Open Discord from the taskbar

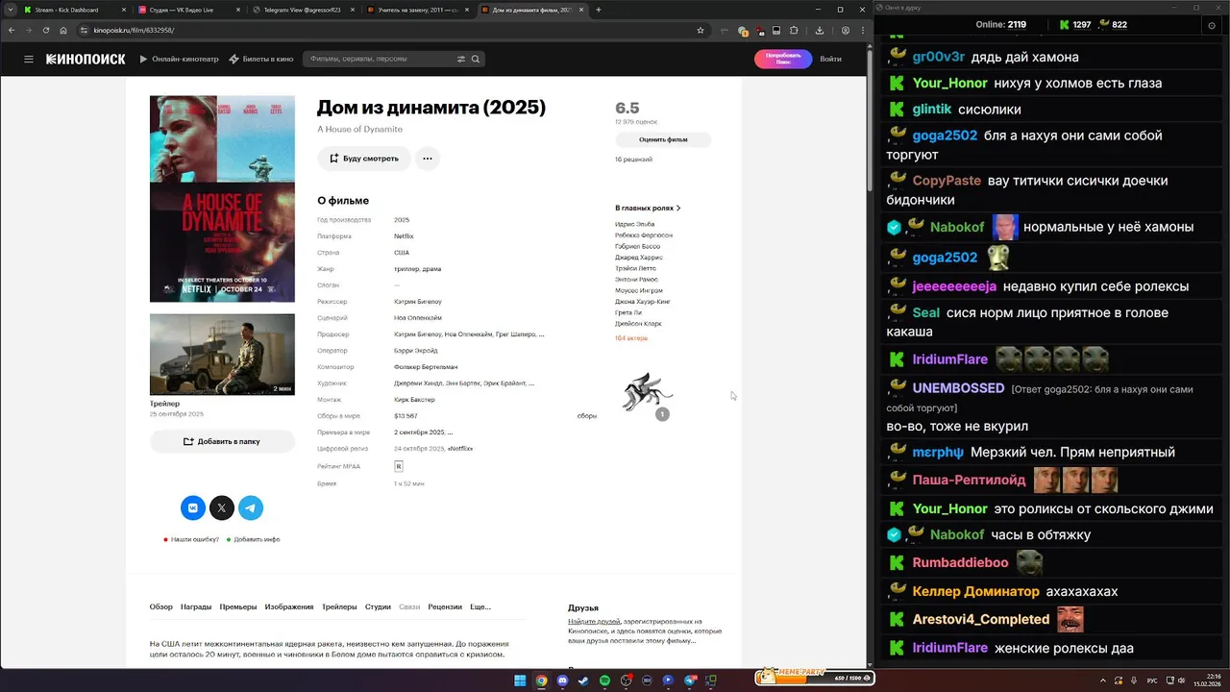click(562, 680)
